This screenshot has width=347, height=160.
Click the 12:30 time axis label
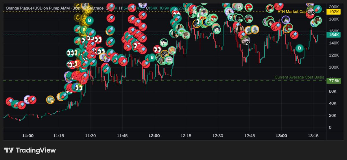point(217,135)
